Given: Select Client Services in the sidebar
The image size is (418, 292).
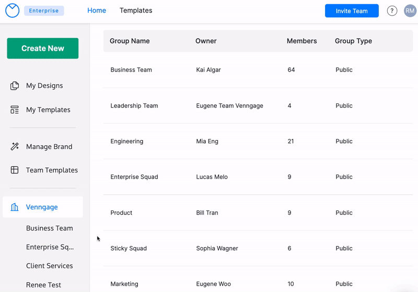Looking at the screenshot, I should click(50, 266).
